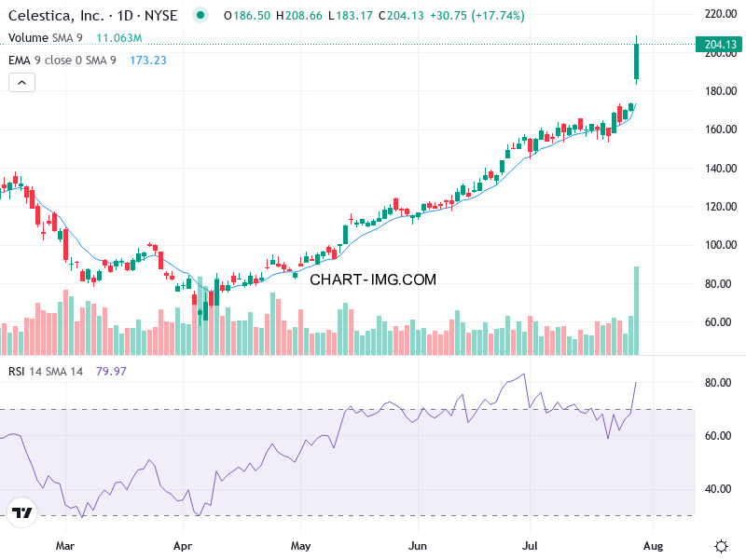The width and height of the screenshot is (746, 559).
Task: Click the TradingView logo icon
Action: tap(21, 512)
